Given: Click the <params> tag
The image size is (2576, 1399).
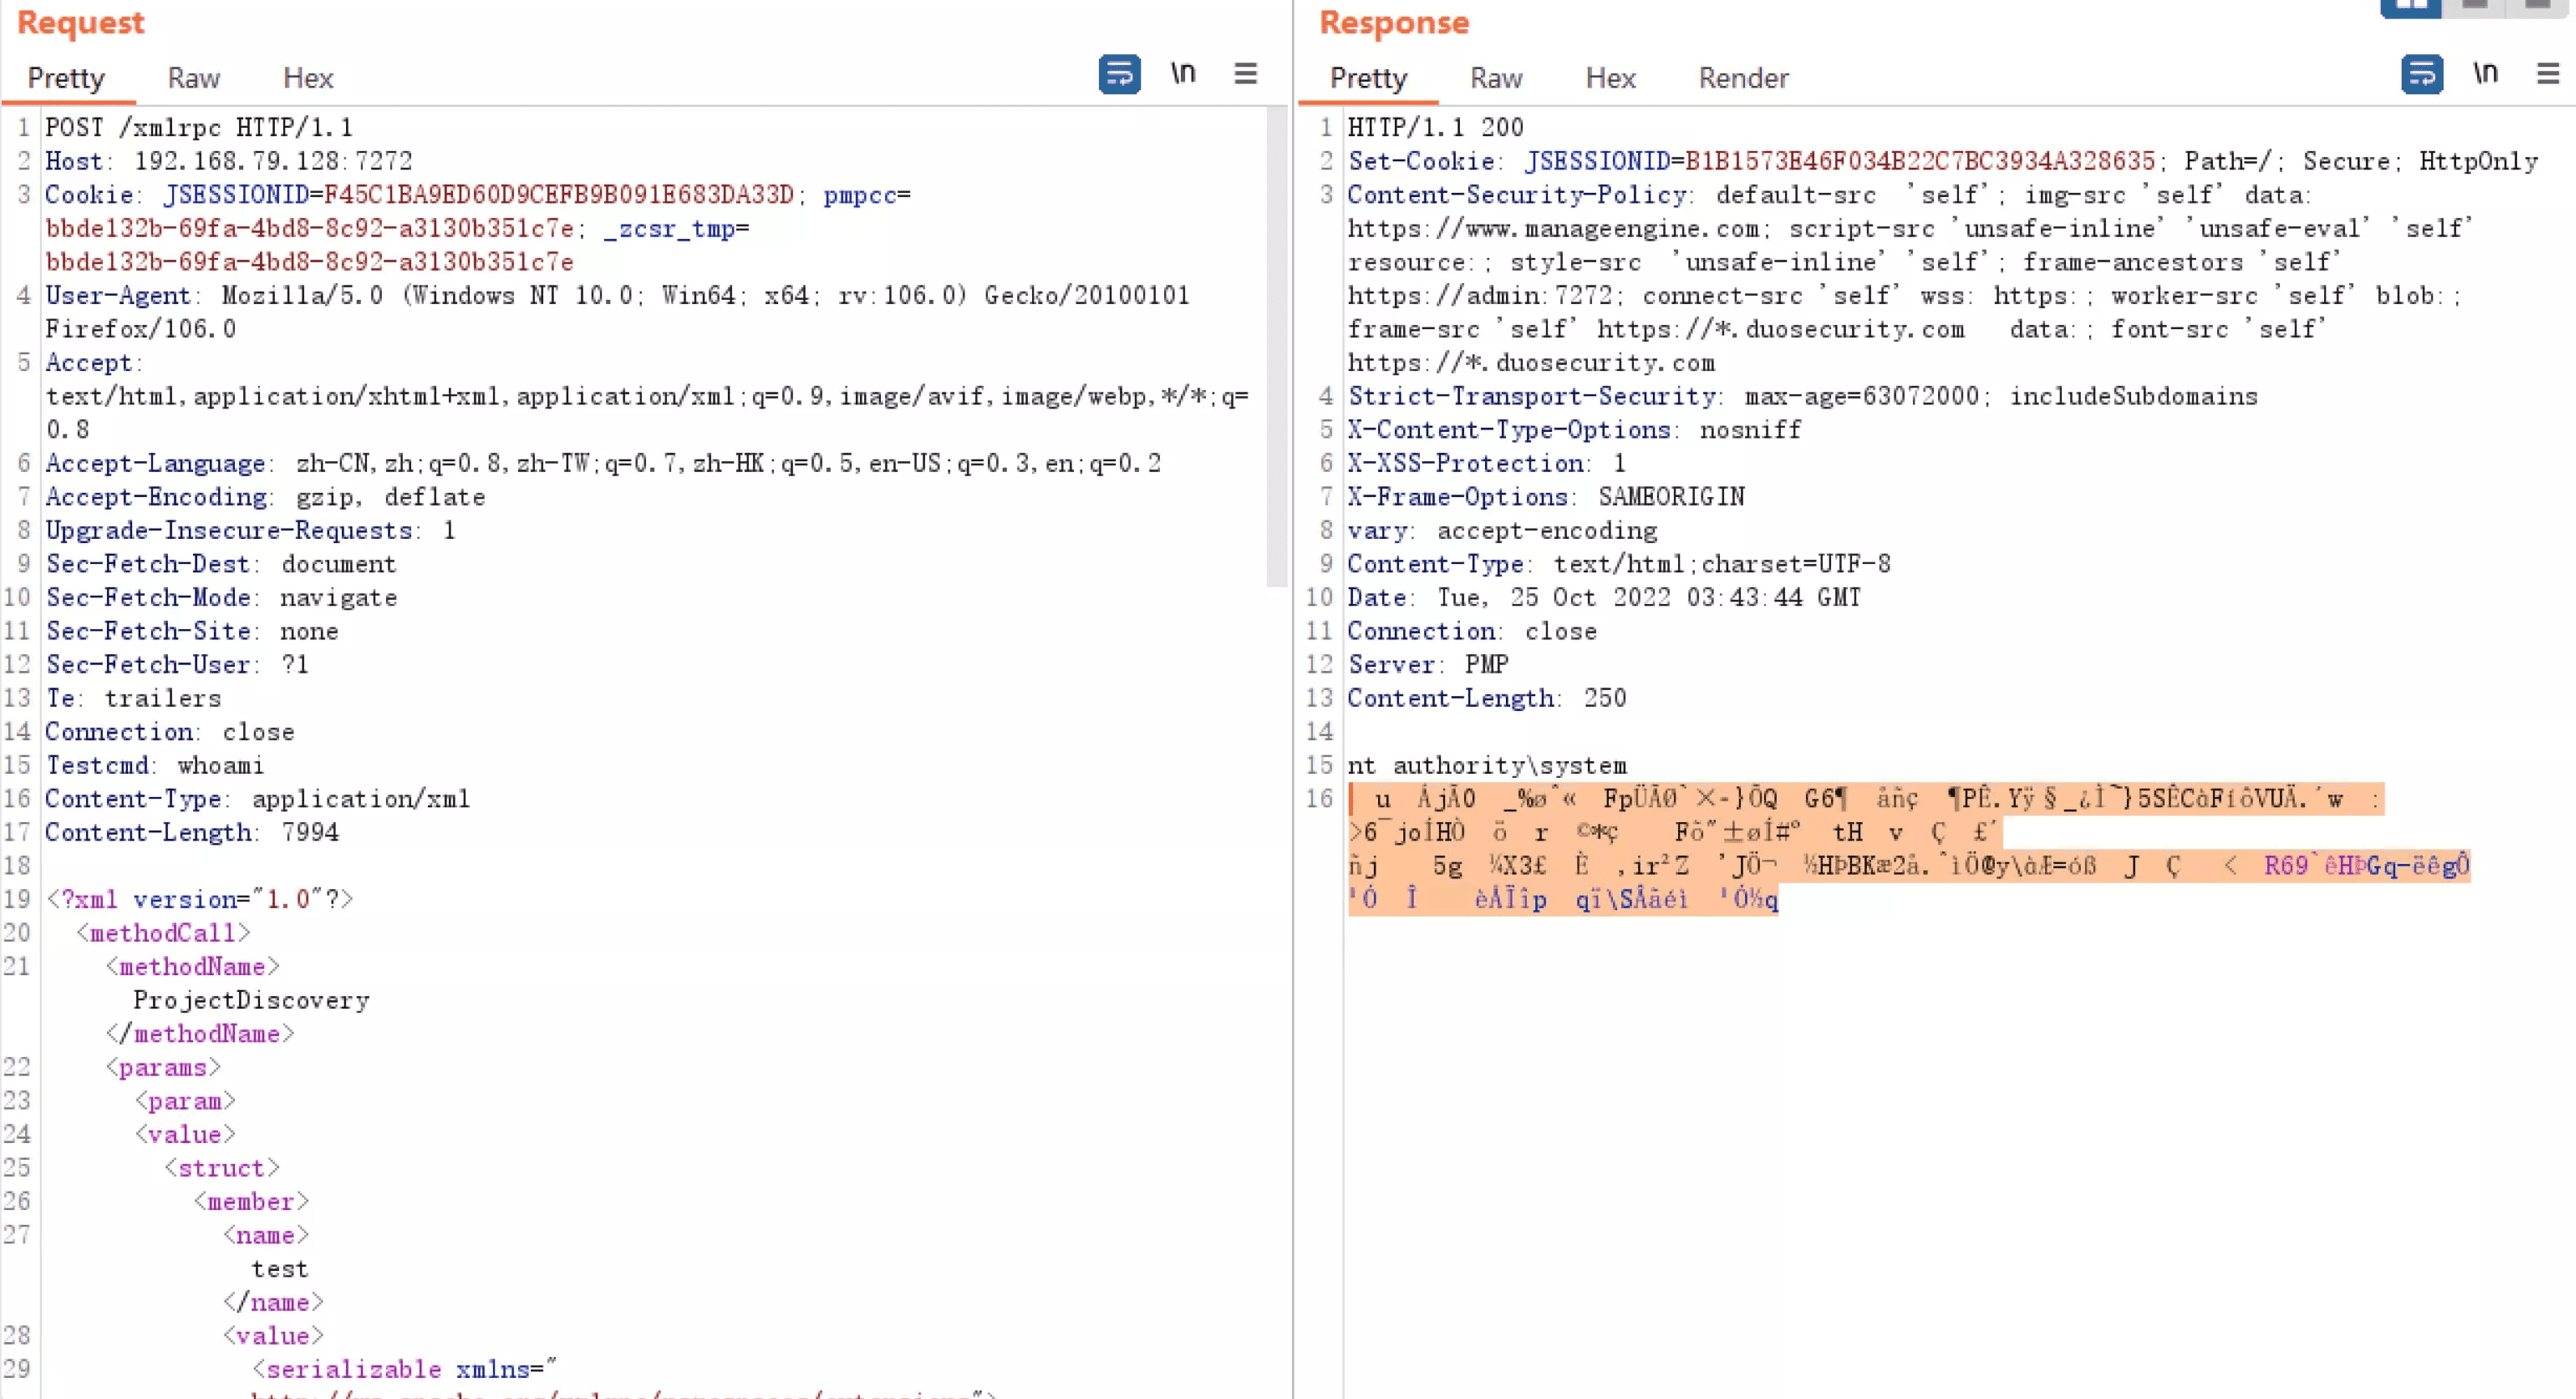Looking at the screenshot, I should (162, 1067).
